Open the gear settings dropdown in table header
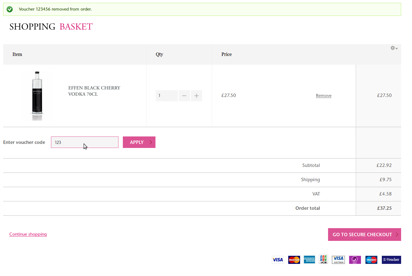Screen dimensions: 412x276 coord(394,48)
